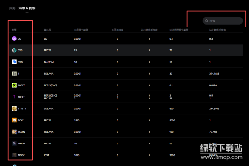The height and width of the screenshot is (166, 249).
Task: Click the coin icon in the ERC20 25 row
Action: pyautogui.click(x=14, y=50)
